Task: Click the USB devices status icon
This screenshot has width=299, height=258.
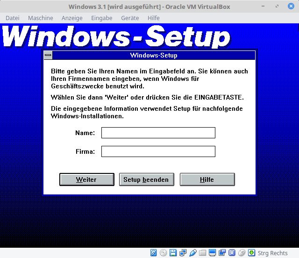Action: 193,253
